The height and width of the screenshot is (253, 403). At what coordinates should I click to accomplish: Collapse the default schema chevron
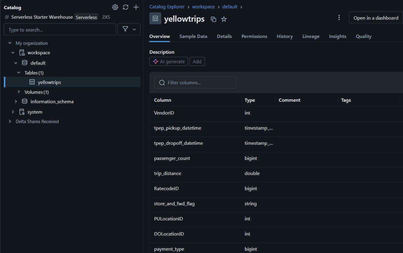pos(16,63)
